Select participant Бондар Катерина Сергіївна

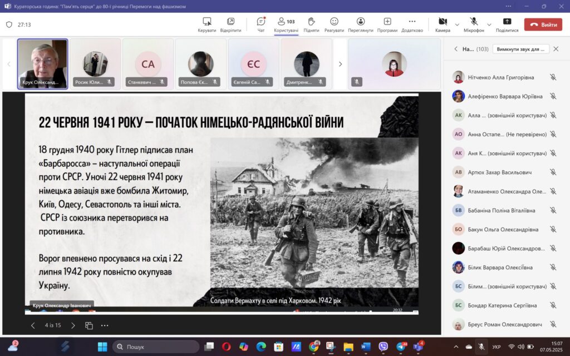[505, 305]
